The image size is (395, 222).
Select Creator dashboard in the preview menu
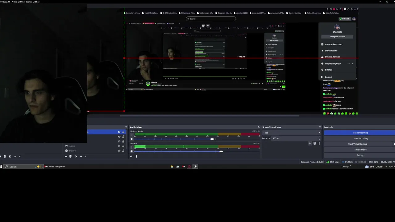tap(334, 44)
